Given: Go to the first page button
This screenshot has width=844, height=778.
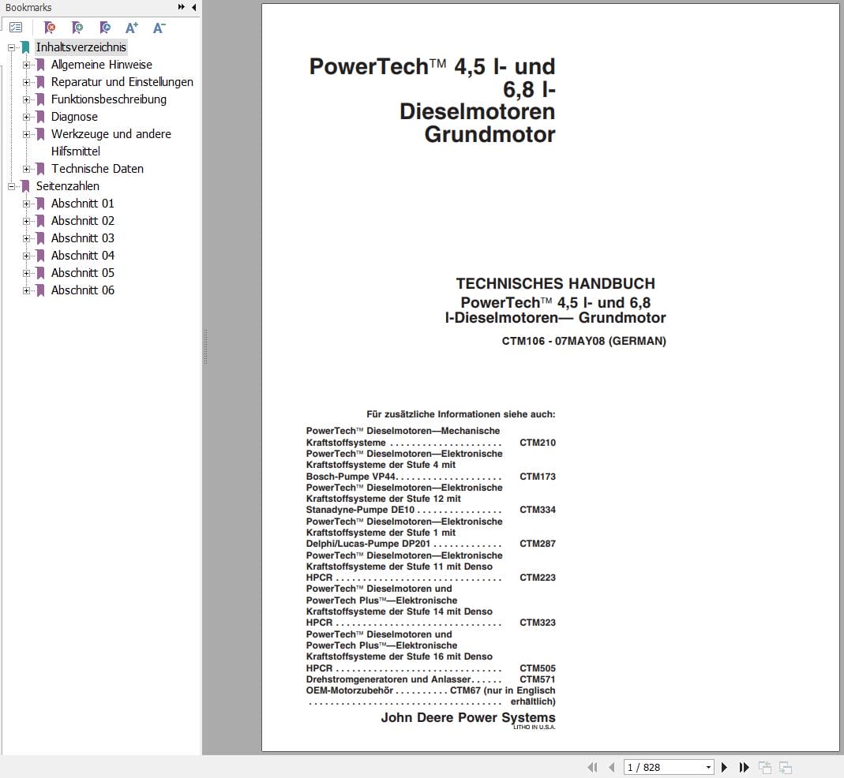Looking at the screenshot, I should pos(593,767).
